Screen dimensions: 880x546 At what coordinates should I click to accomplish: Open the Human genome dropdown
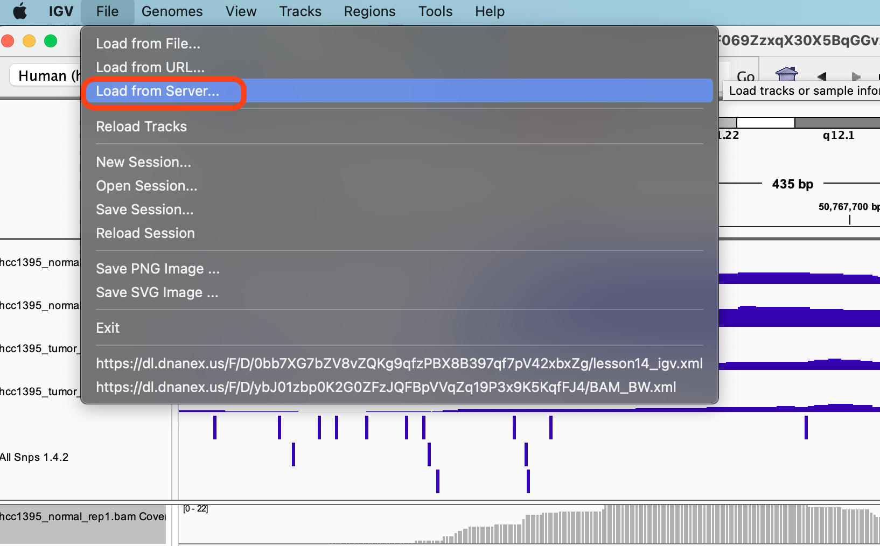pyautogui.click(x=46, y=76)
